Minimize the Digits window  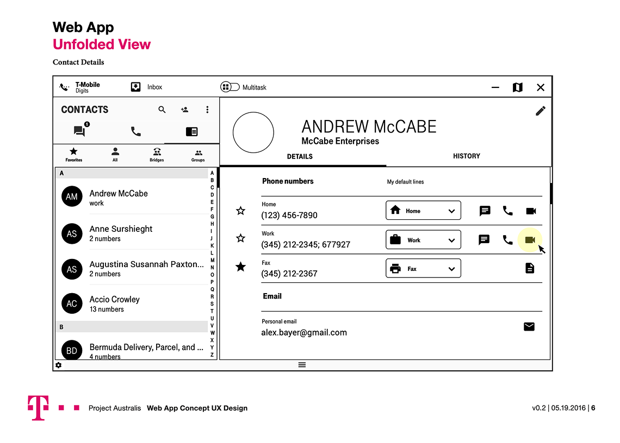coord(495,87)
